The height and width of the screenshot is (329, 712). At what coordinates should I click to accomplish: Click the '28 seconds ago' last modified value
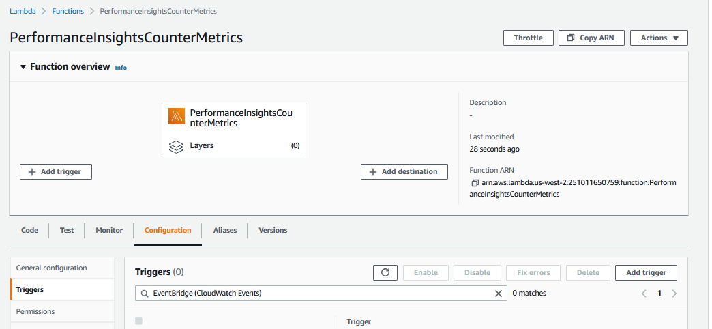pos(494,149)
